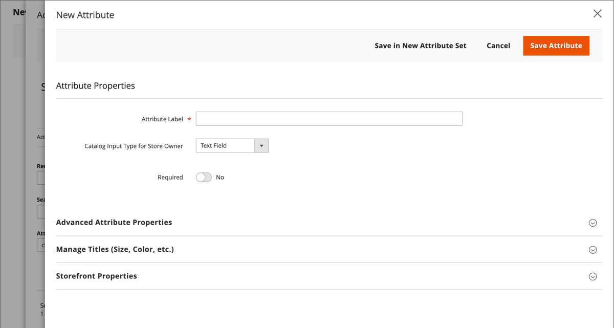Click the circular toggle knob on Required switch
Screen dimensions: 614x328
coord(200,177)
